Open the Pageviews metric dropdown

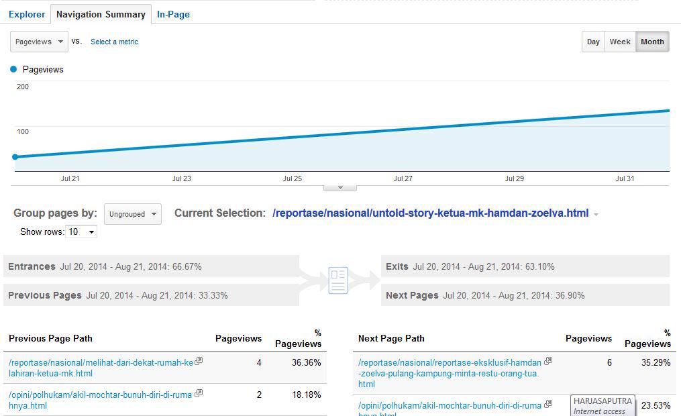pos(39,42)
